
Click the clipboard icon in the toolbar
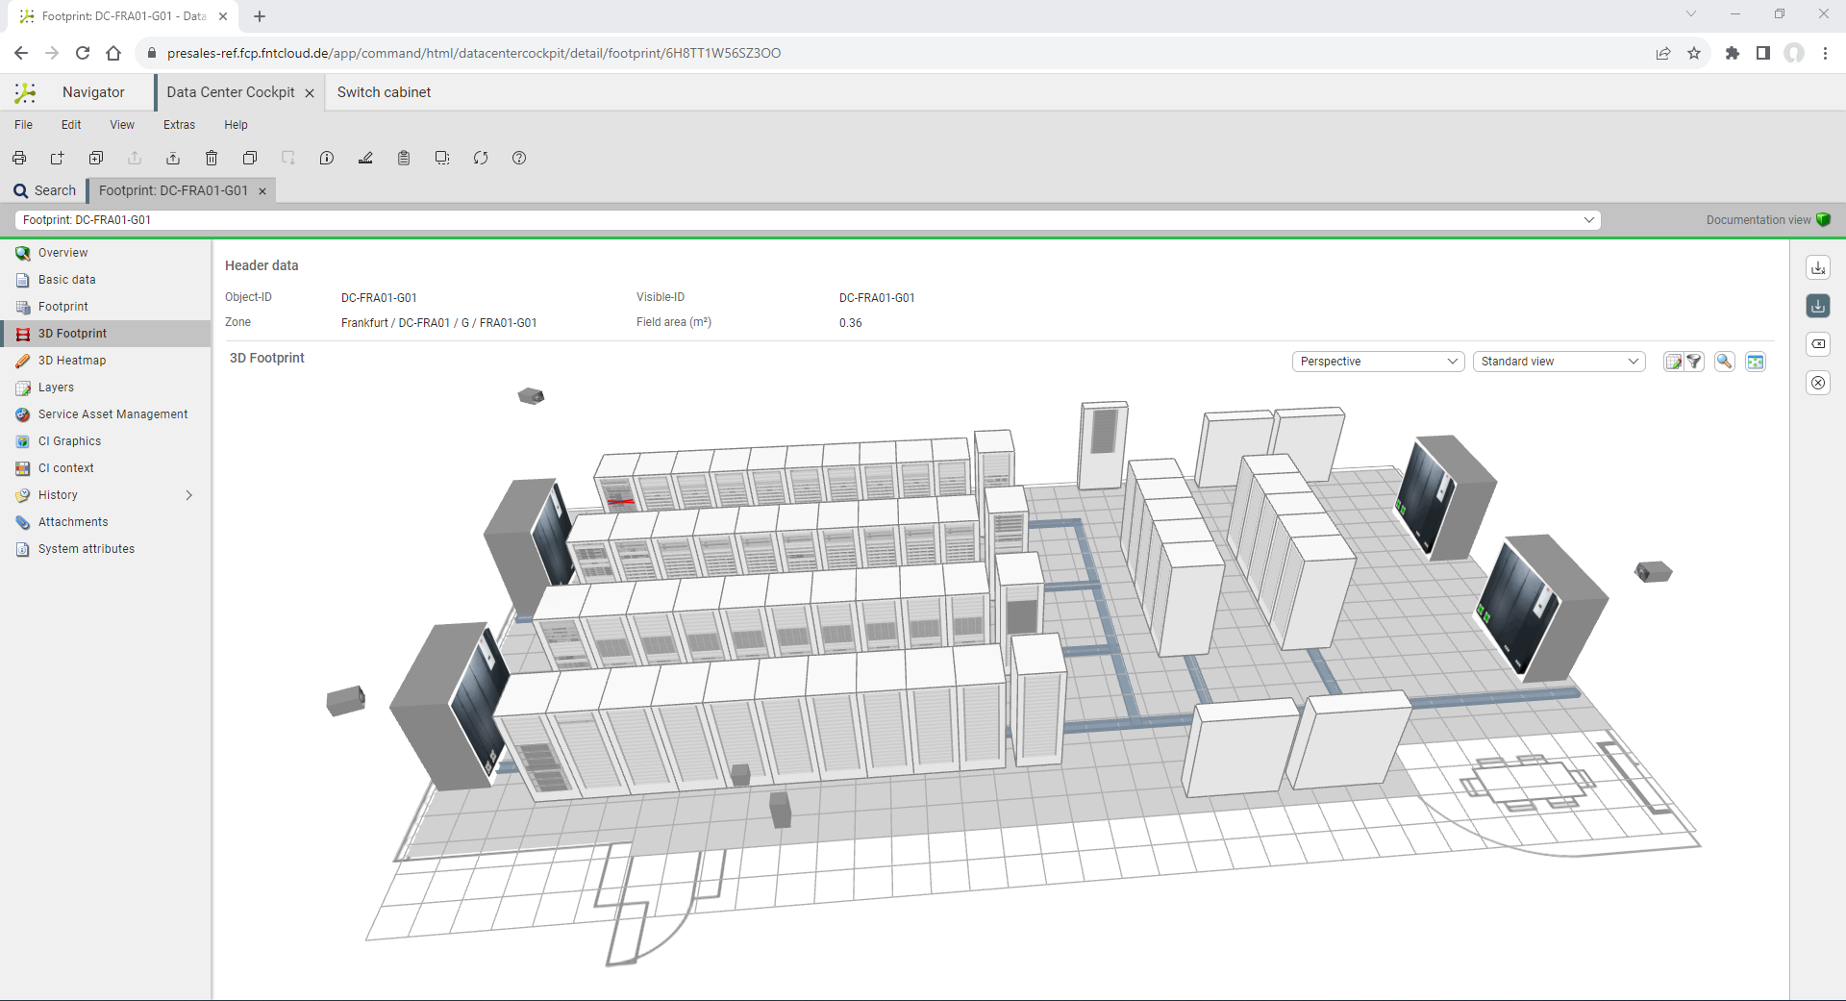coord(404,158)
